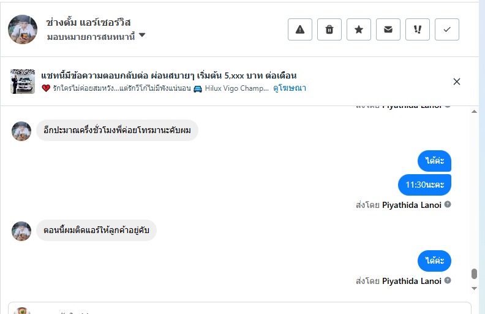
Task: Click avatar beside the อีกประมาณครึ่งชั่วโมง message
Action: click(21, 131)
